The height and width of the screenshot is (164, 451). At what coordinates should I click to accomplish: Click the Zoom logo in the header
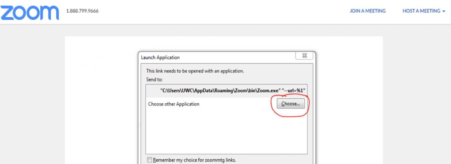tap(30, 12)
